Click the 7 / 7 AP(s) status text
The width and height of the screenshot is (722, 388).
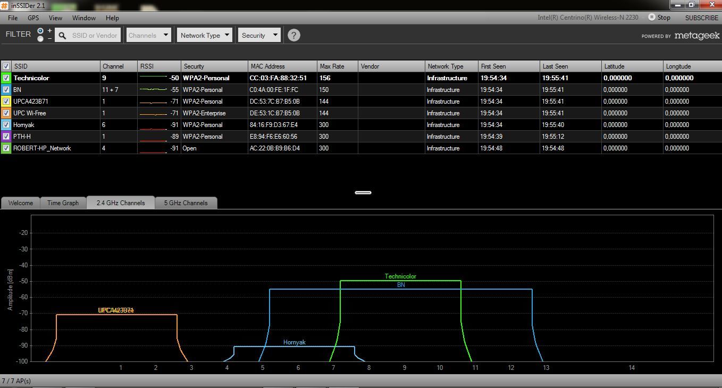click(16, 381)
